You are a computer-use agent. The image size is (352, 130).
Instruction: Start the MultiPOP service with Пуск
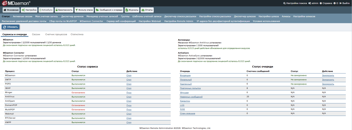129,109
